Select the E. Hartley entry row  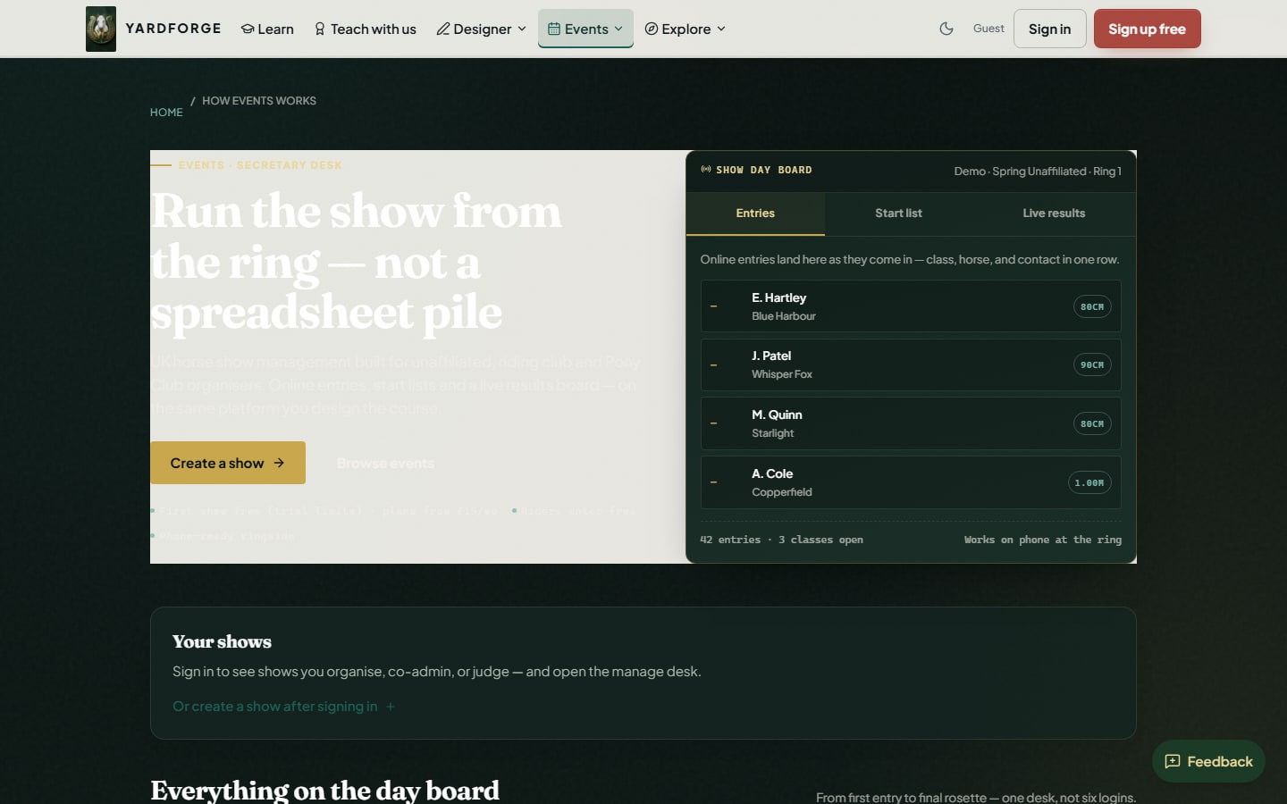click(x=911, y=306)
